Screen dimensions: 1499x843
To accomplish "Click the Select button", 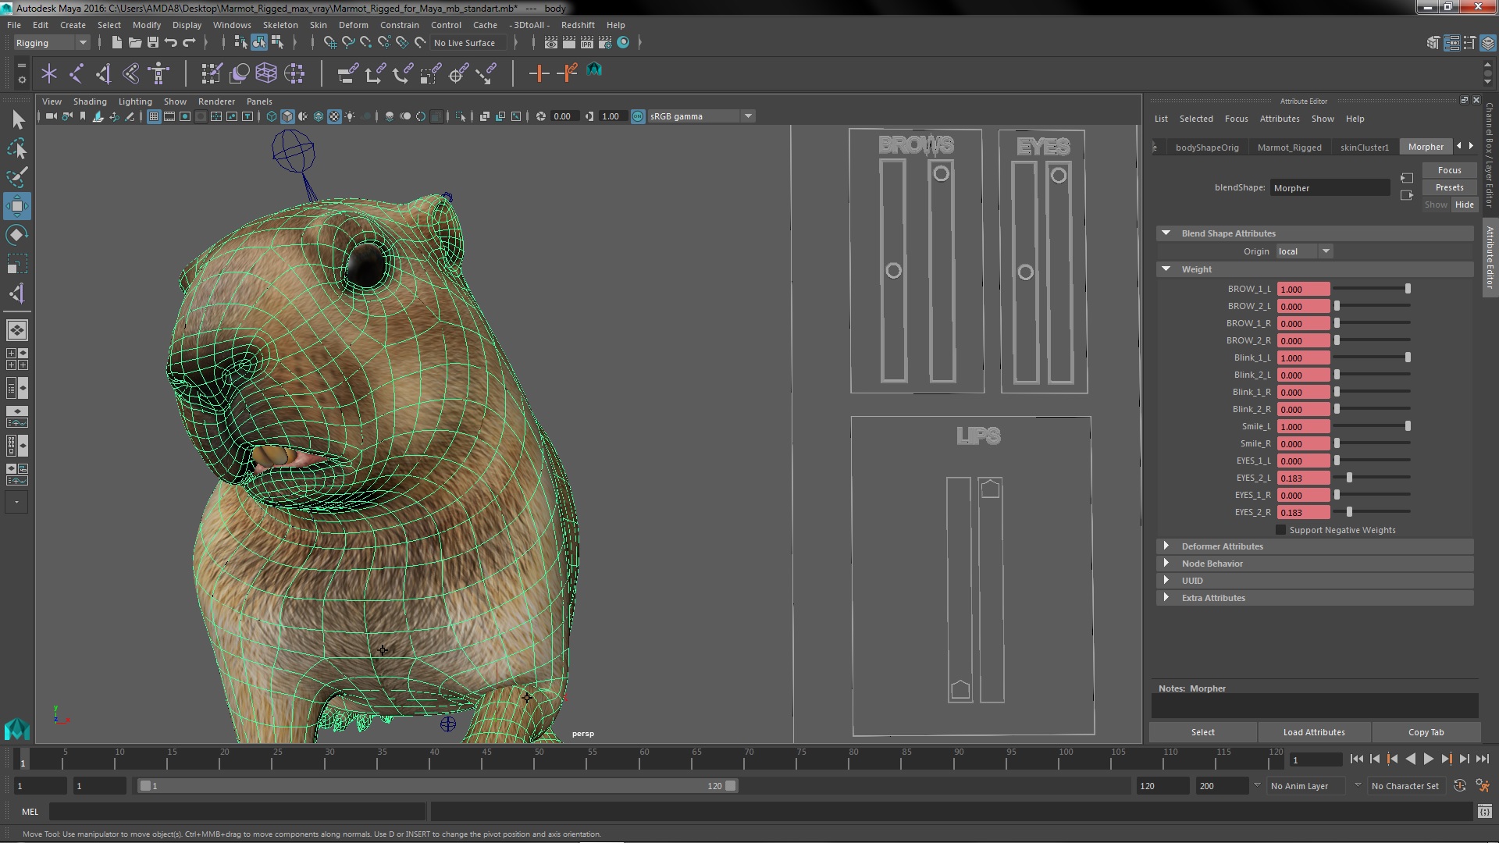I will (x=1202, y=732).
